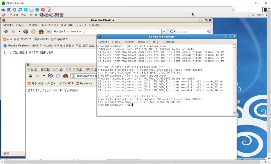
Task: Open 보기(V) menu in main Firefox window
Action: [33, 25]
